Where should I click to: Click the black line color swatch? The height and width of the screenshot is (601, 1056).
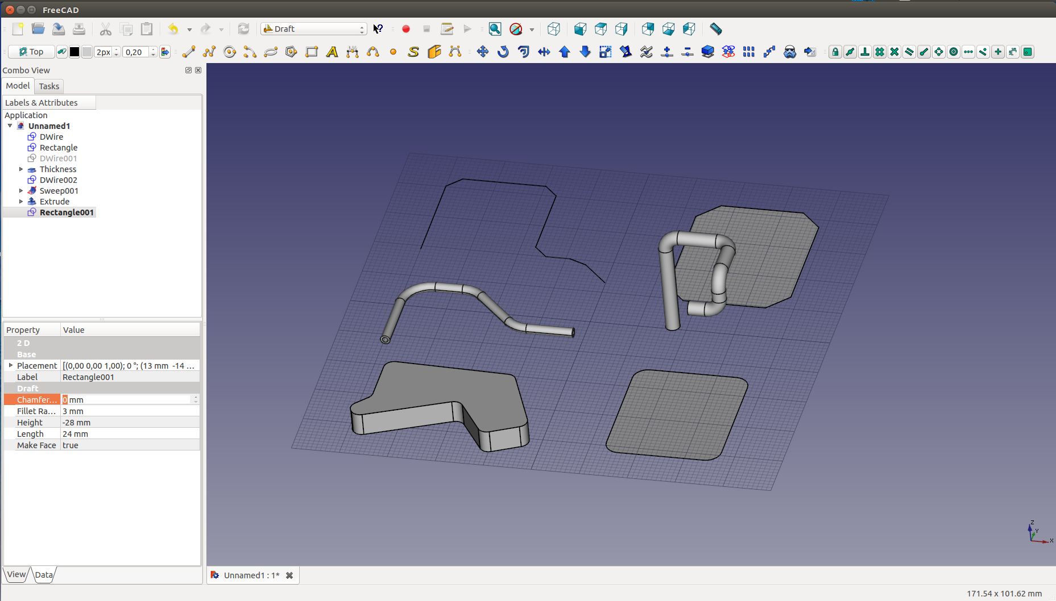coord(74,52)
